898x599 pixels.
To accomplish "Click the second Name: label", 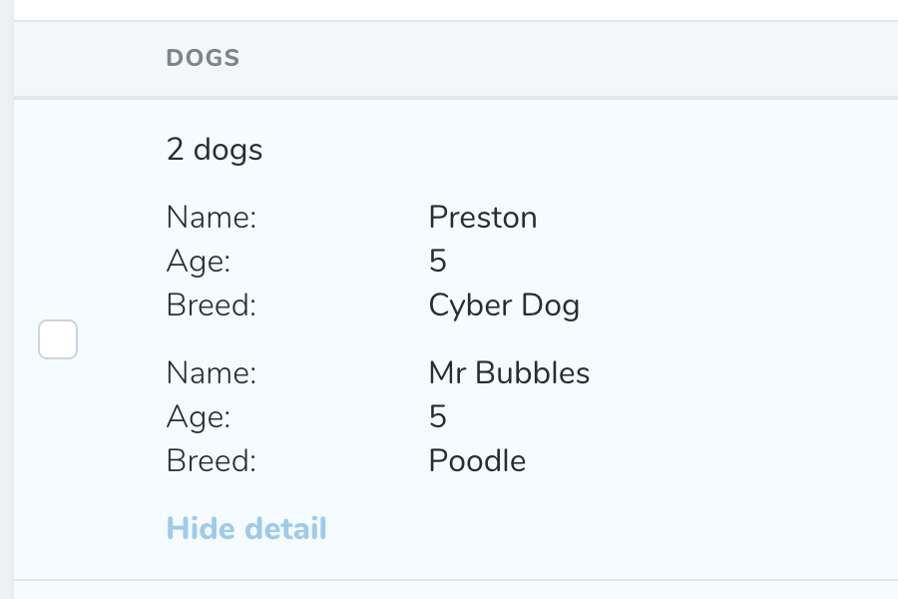I will pos(212,372).
